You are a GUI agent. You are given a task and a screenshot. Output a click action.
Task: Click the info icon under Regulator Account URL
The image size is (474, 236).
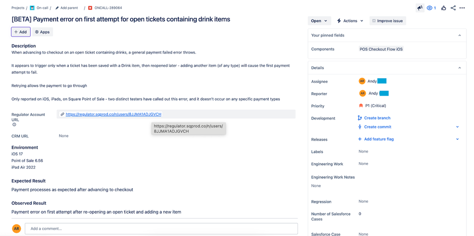pos(14,125)
